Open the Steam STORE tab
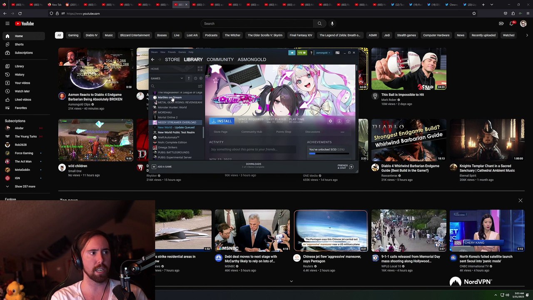Screen dimensions: 533x300 (x=172, y=60)
